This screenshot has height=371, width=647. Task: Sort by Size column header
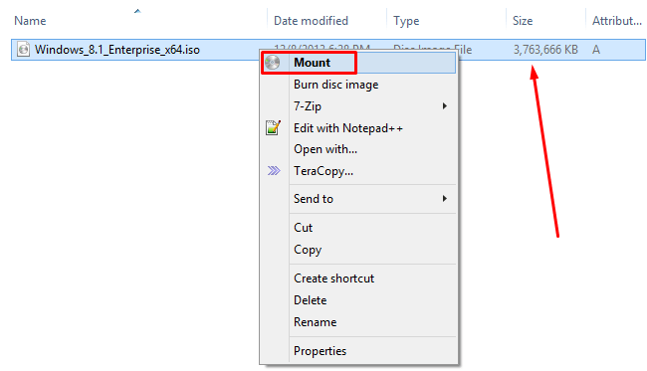coord(523,21)
